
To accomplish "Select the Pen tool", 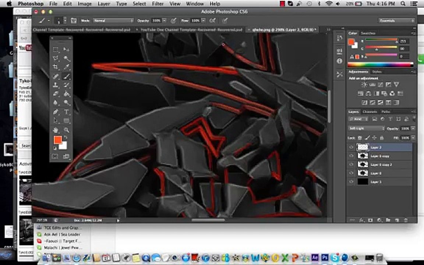I will [56, 112].
